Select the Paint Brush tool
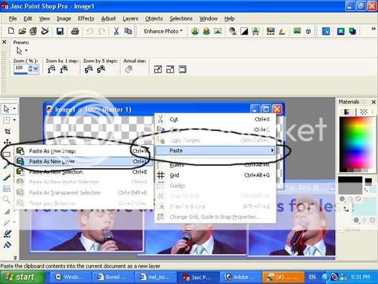The height and width of the screenshot is (284, 378). [7, 177]
